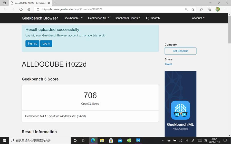Click the 706 OpenCL score value
The image size is (231, 144).
[x=90, y=95]
